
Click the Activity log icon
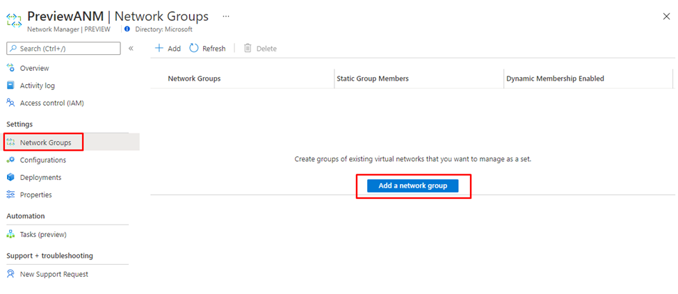click(x=10, y=85)
